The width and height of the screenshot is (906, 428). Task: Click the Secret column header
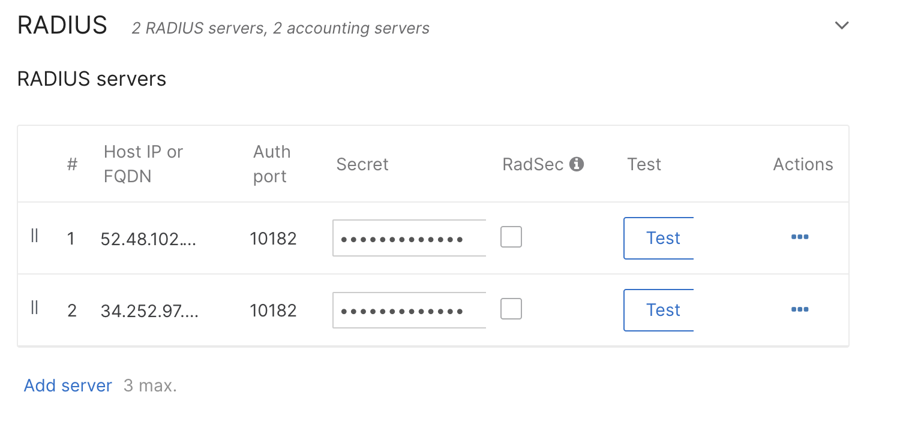(x=362, y=164)
